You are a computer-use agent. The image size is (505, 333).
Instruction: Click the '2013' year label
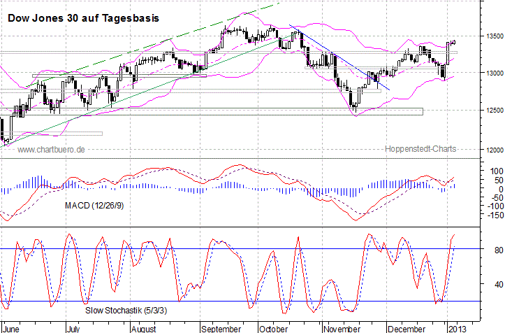(457, 329)
